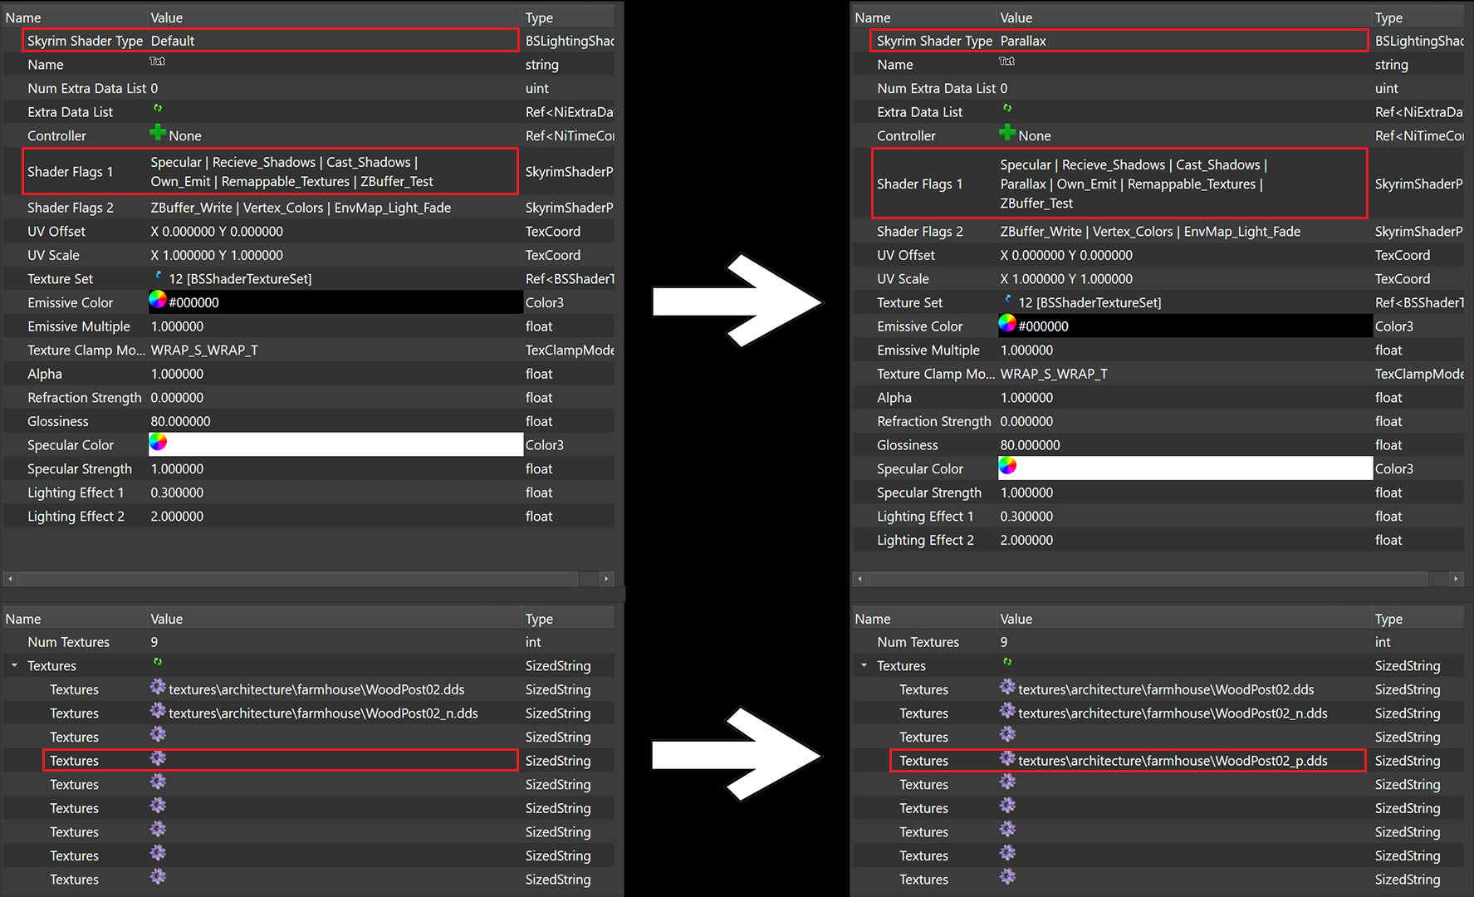Click right scroll arrow under Default shader panel
1474x897 pixels.
606,579
